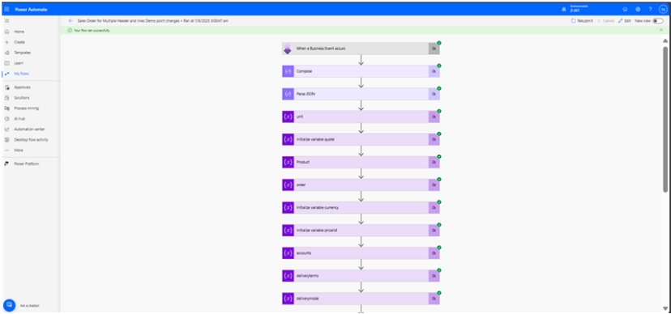The height and width of the screenshot is (314, 671).
Task: Click the user account avatar
Action: pyautogui.click(x=663, y=9)
